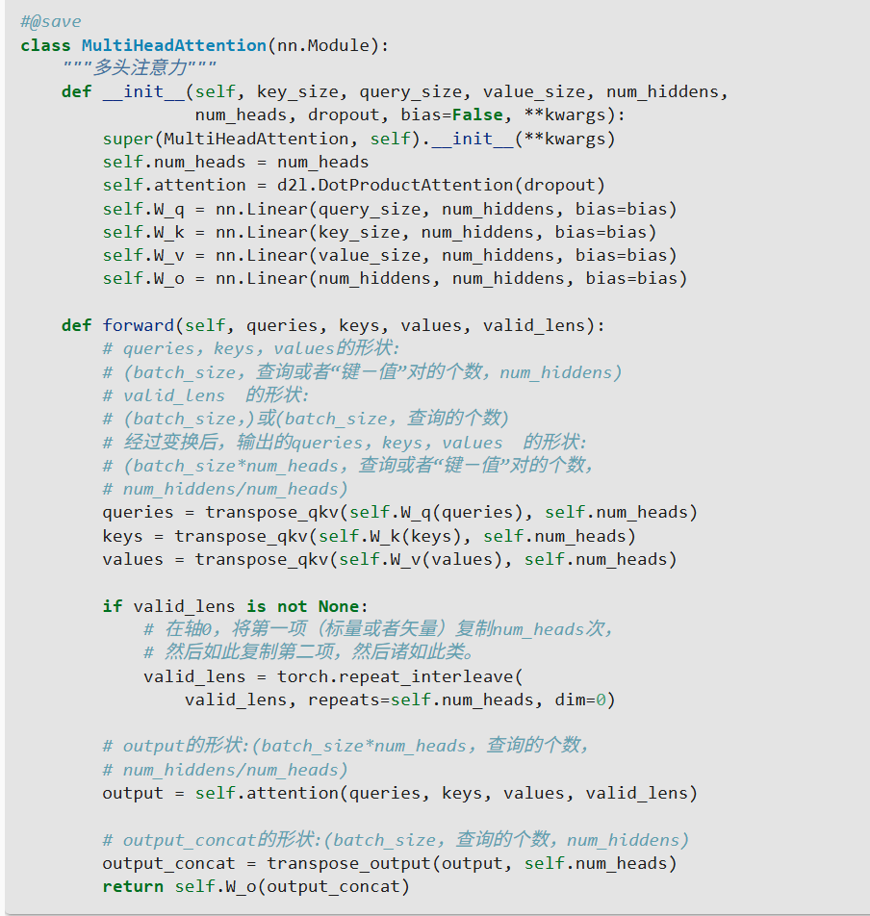Click the "if valid_lens is not None:" line
The height and width of the screenshot is (916, 870).
pos(236,606)
